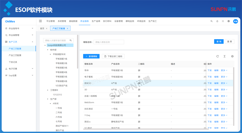Click the search icon in the tree search box
Viewport: 242px width, 133px height.
point(71,40)
